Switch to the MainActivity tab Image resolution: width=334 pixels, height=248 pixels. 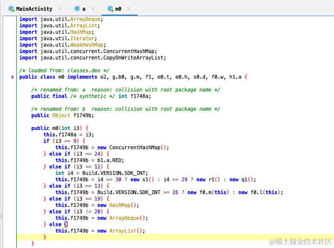[34, 9]
